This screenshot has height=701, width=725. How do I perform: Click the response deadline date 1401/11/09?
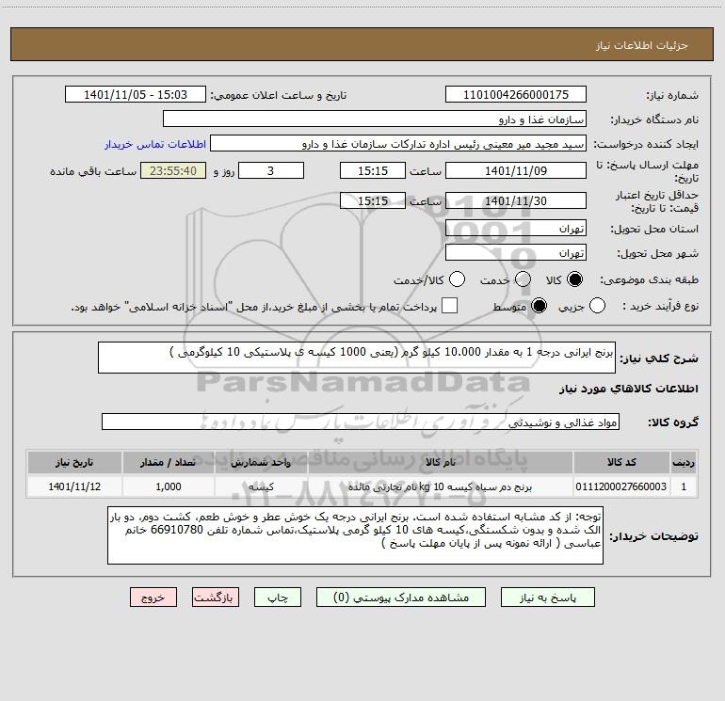516,170
